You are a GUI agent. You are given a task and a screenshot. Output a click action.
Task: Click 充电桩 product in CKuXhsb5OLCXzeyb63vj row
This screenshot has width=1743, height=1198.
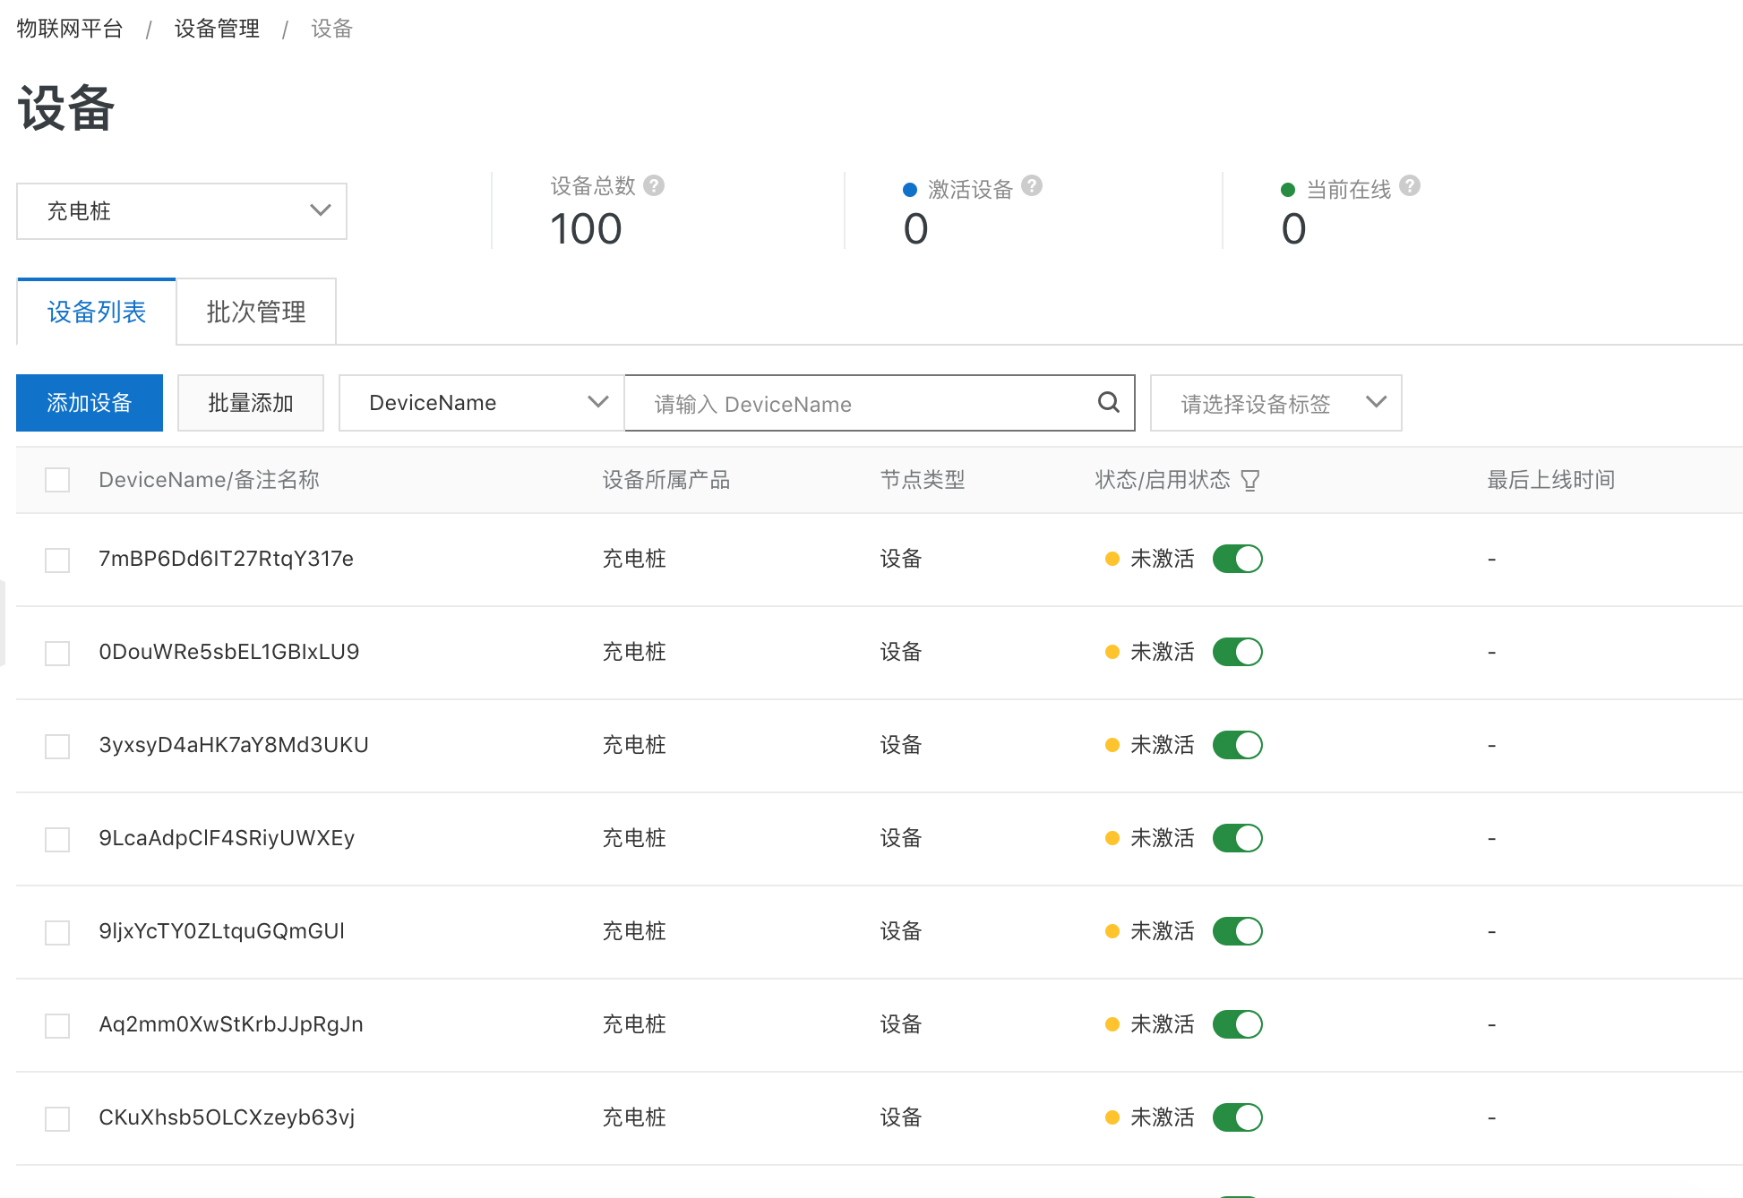(634, 1117)
